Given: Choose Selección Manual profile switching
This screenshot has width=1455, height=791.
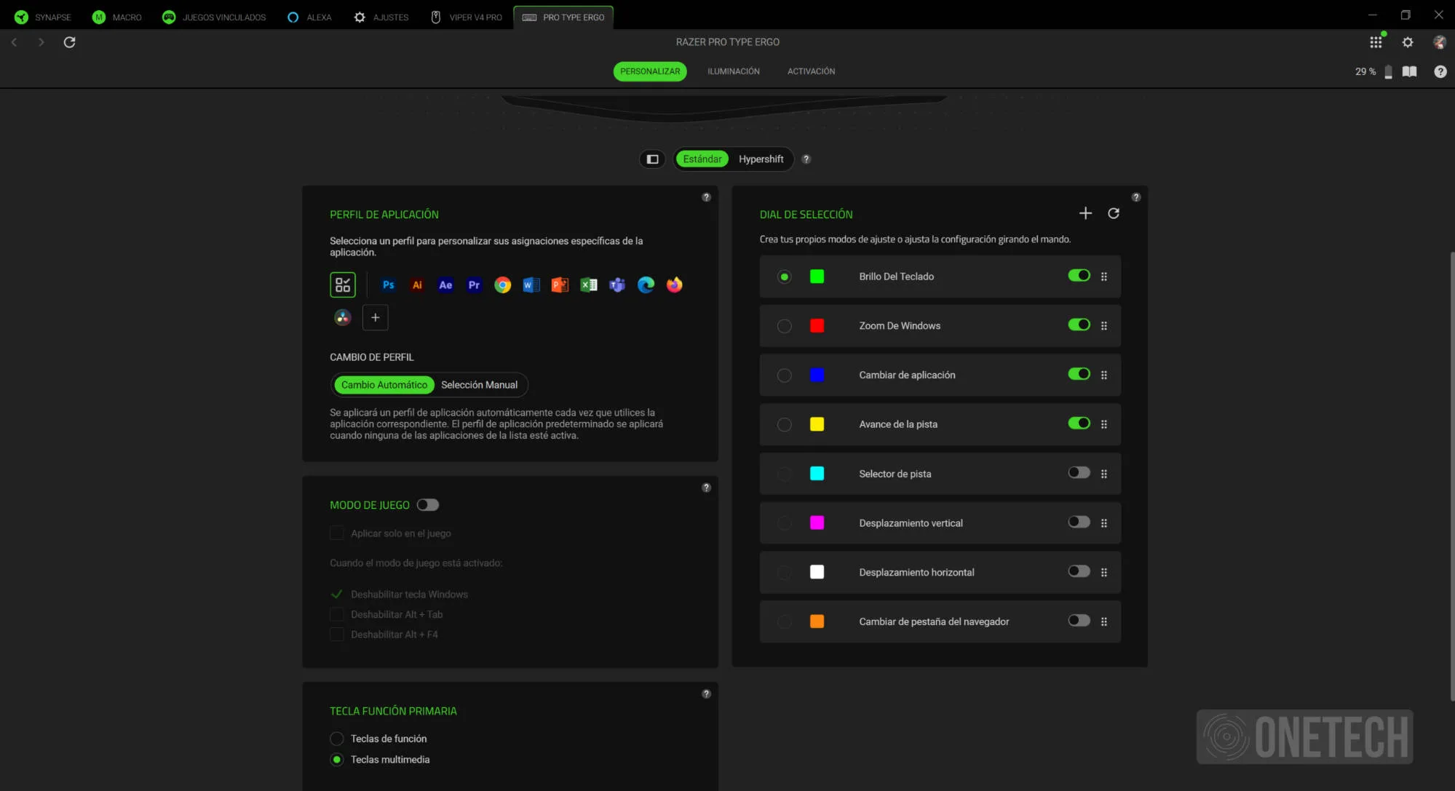Looking at the screenshot, I should pyautogui.click(x=480, y=385).
